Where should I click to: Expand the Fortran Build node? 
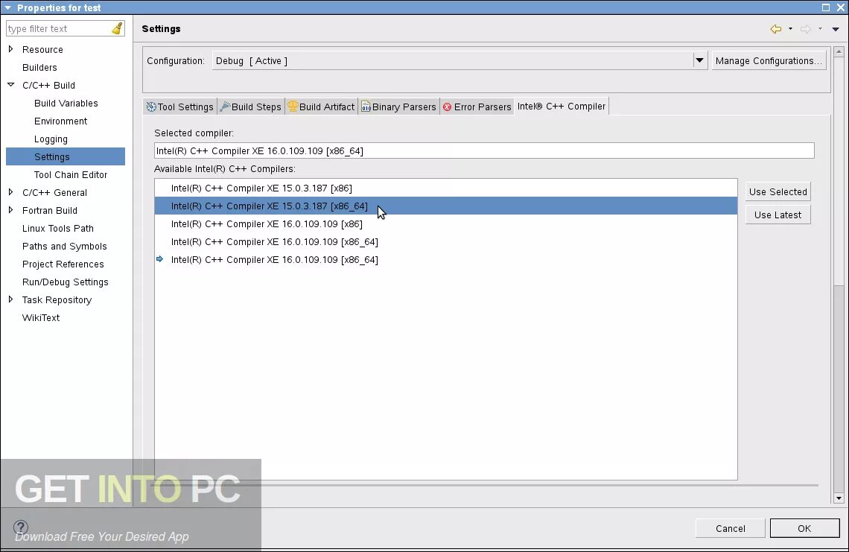[10, 210]
